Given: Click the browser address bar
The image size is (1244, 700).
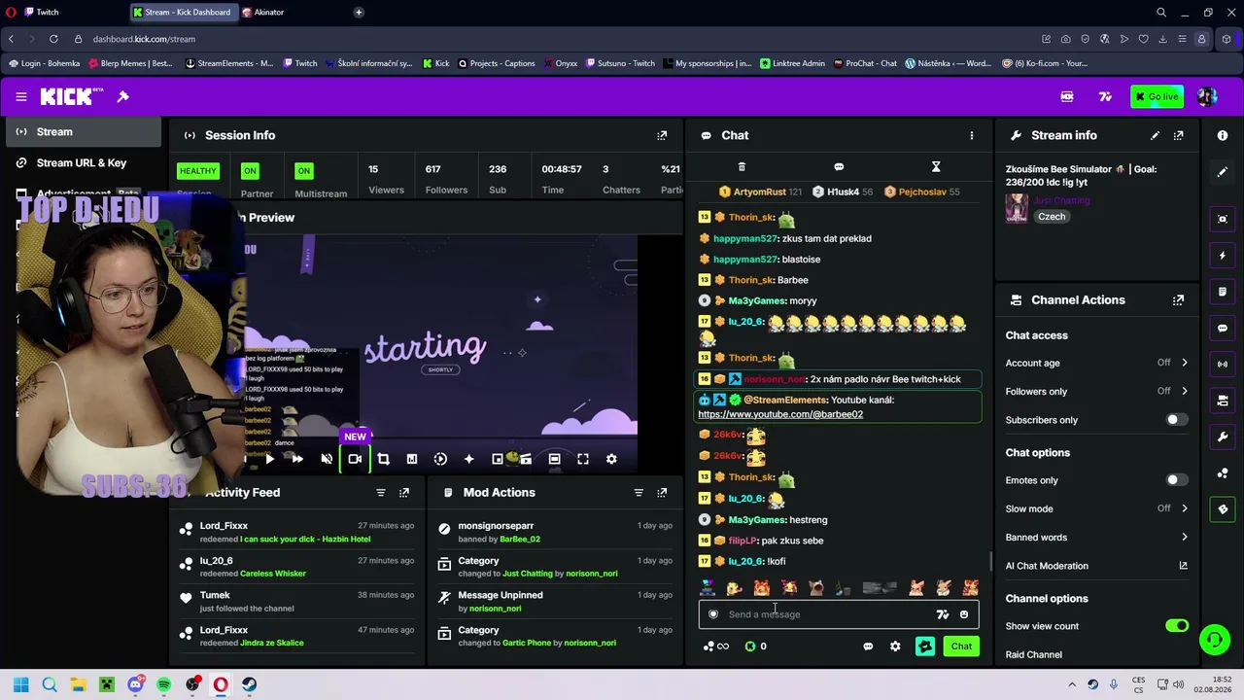Looking at the screenshot, I should (x=554, y=39).
